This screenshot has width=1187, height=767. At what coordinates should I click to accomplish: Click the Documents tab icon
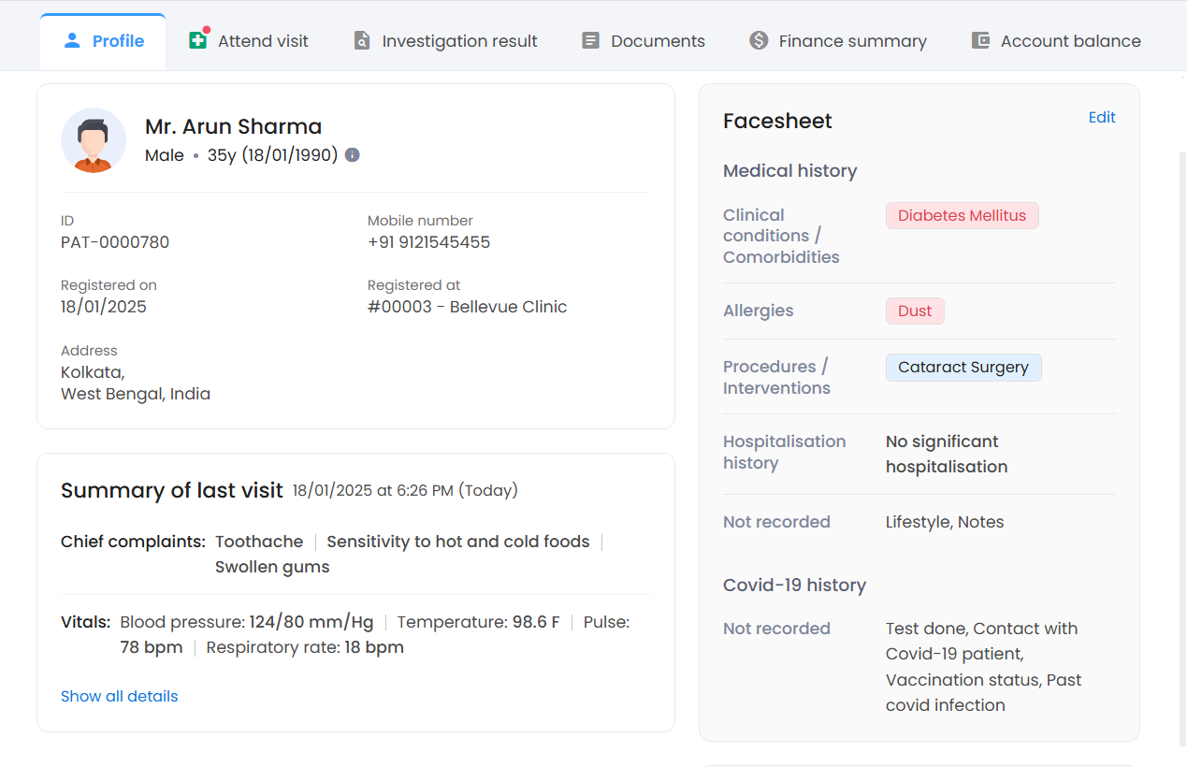(x=590, y=40)
